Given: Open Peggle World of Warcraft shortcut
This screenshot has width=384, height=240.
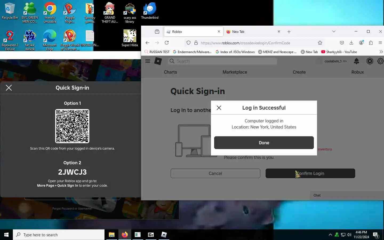Looking at the screenshot, I should (x=70, y=40).
